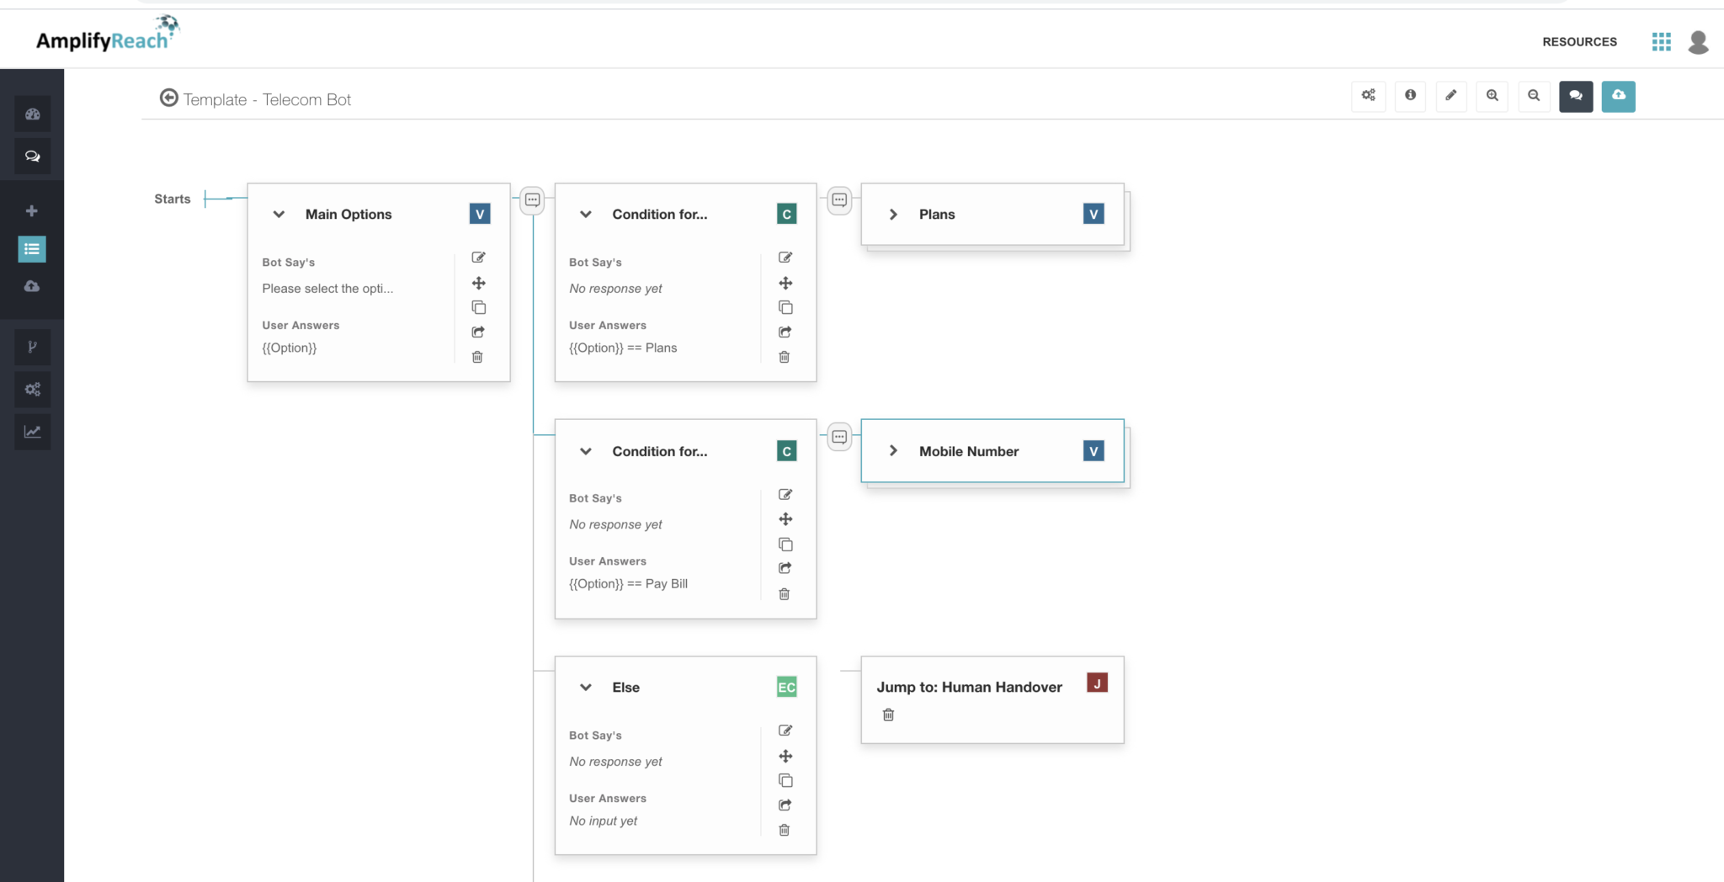Open the conversations chat icon in sidebar
1724x882 pixels.
click(x=33, y=157)
